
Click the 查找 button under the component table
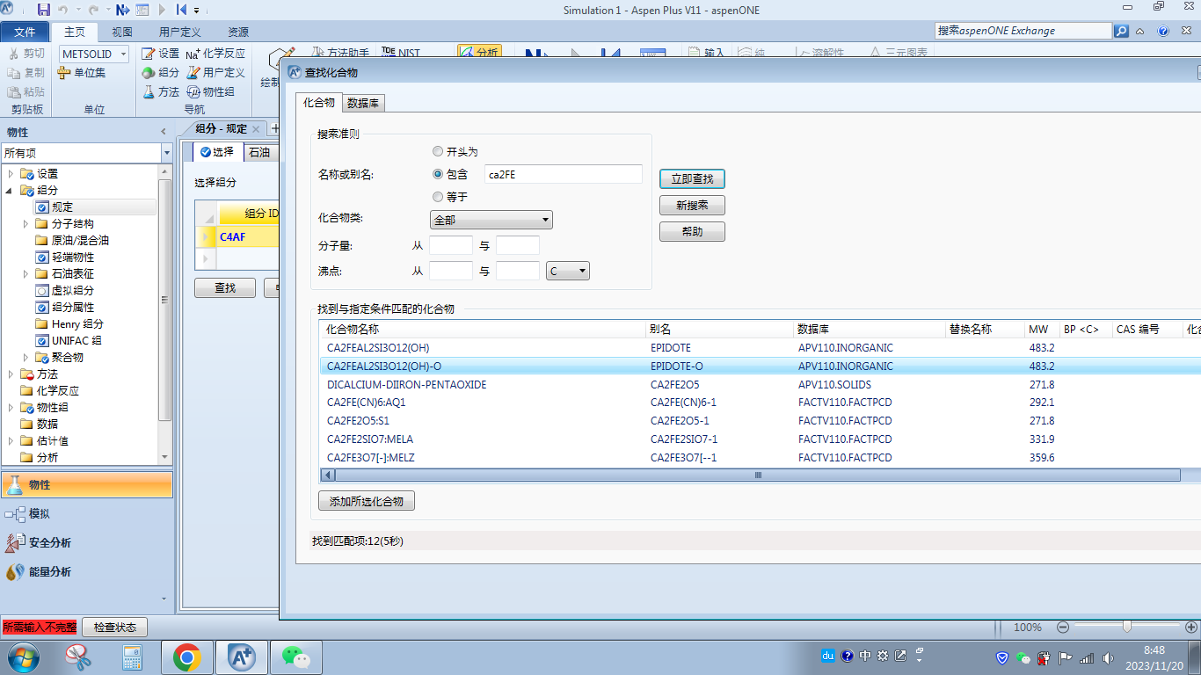[225, 287]
